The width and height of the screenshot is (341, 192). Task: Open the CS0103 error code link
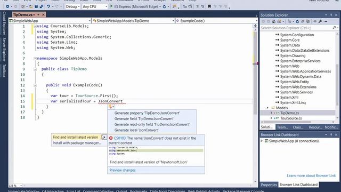click(x=120, y=138)
